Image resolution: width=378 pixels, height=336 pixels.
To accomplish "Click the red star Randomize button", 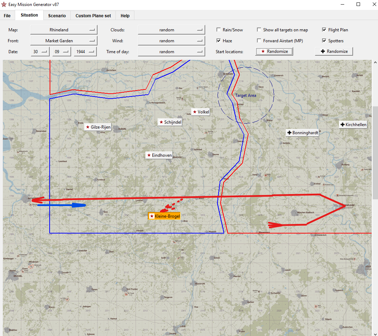I will [274, 51].
